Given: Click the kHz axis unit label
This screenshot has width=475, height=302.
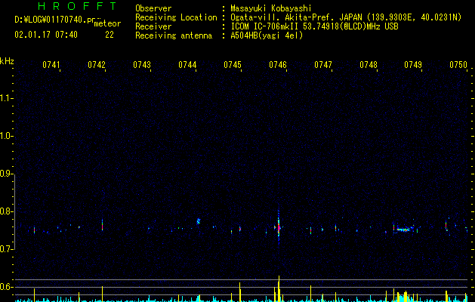Looking at the screenshot, I should coord(7,61).
